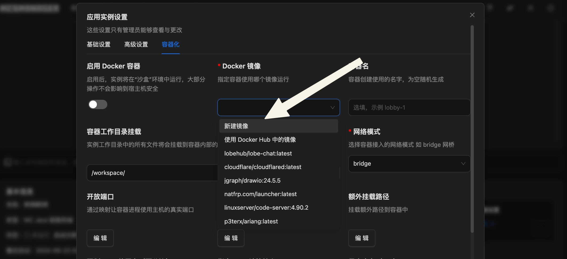This screenshot has width=567, height=259.
Task: Switch to the 基础设置 tab
Action: 98,45
